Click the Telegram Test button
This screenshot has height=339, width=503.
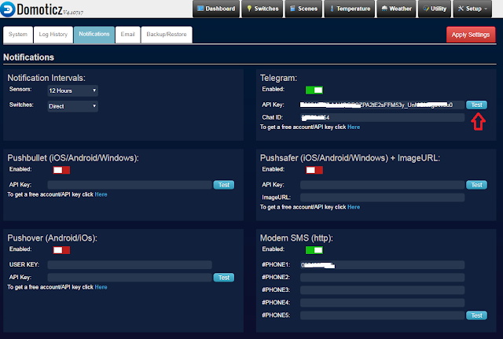pyautogui.click(x=476, y=105)
